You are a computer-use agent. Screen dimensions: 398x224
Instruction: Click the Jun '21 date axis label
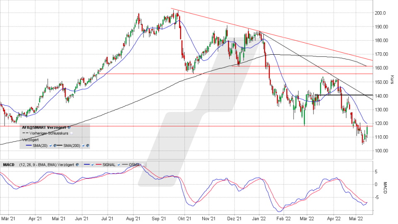82,219
